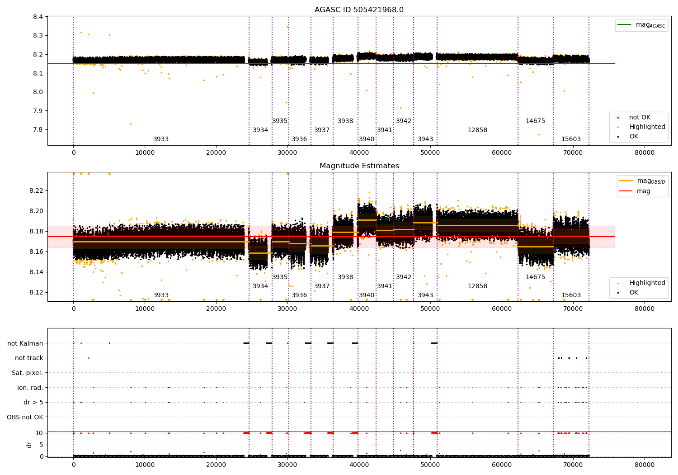Viewport: 678px width, 475px height.
Task: Click the red line sample beside the 'mag' legend entry
Action: pyautogui.click(x=626, y=191)
